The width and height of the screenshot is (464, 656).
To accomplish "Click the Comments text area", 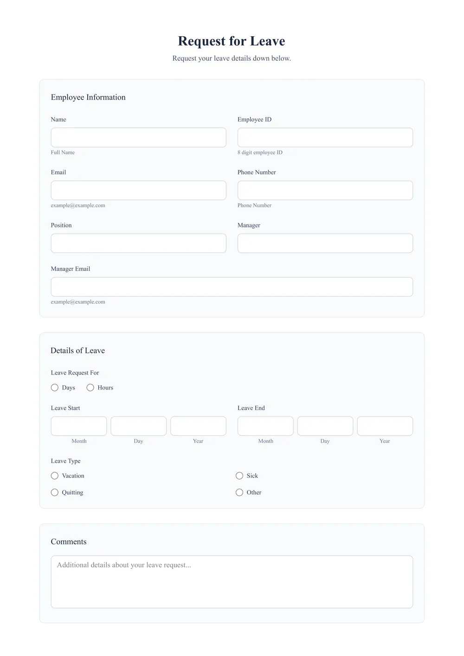I will click(x=232, y=581).
